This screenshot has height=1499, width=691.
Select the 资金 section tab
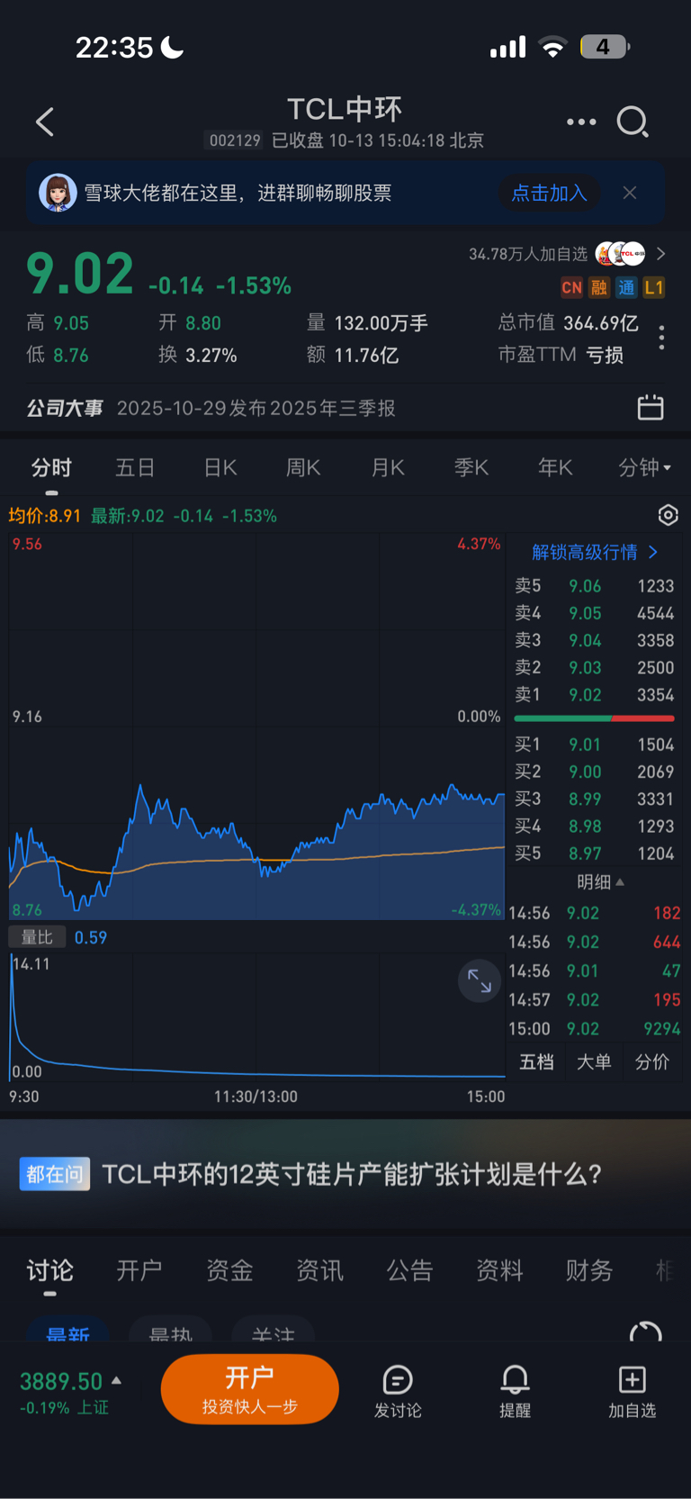(229, 1270)
